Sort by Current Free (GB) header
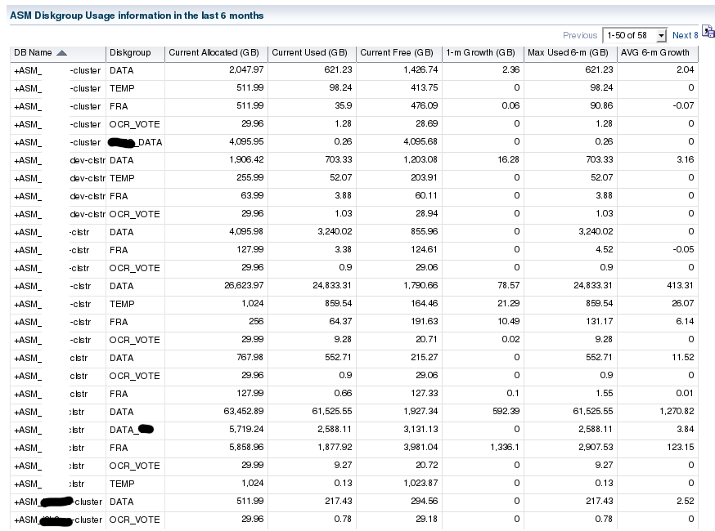 point(397,52)
